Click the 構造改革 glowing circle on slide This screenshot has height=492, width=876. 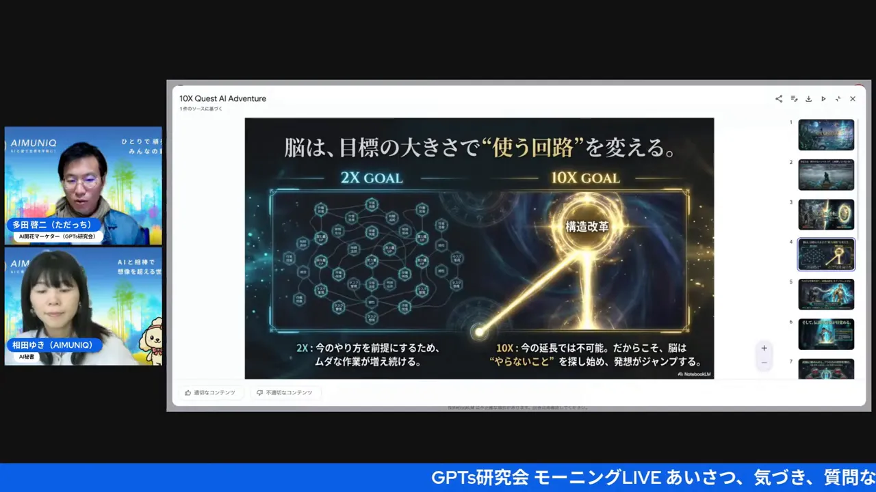coord(587,227)
